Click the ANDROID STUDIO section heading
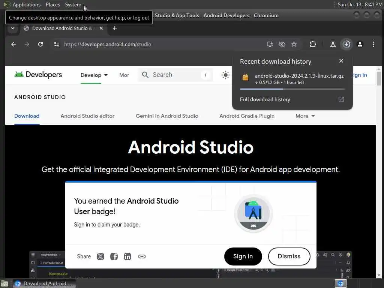The height and width of the screenshot is (288, 384). [40, 97]
